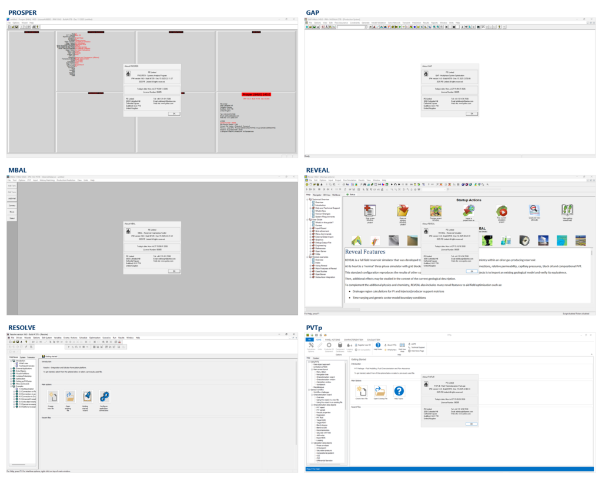602x479 pixels.
Task: Click 'Start a new REVEAL project' icon
Action: coord(370,210)
